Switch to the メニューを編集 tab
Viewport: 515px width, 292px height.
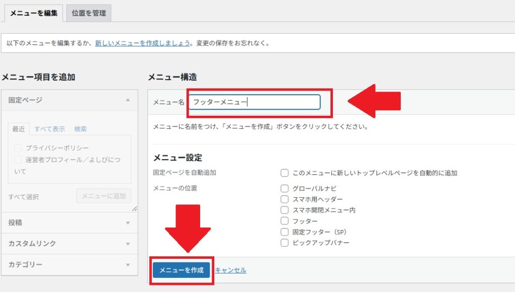coord(34,13)
